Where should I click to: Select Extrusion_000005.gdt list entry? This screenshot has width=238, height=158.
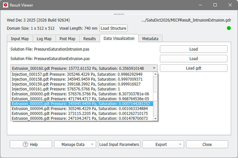[82, 113]
